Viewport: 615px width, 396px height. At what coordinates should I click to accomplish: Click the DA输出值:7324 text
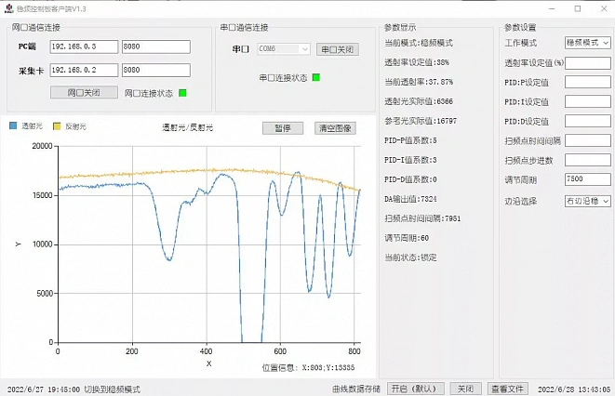click(410, 199)
